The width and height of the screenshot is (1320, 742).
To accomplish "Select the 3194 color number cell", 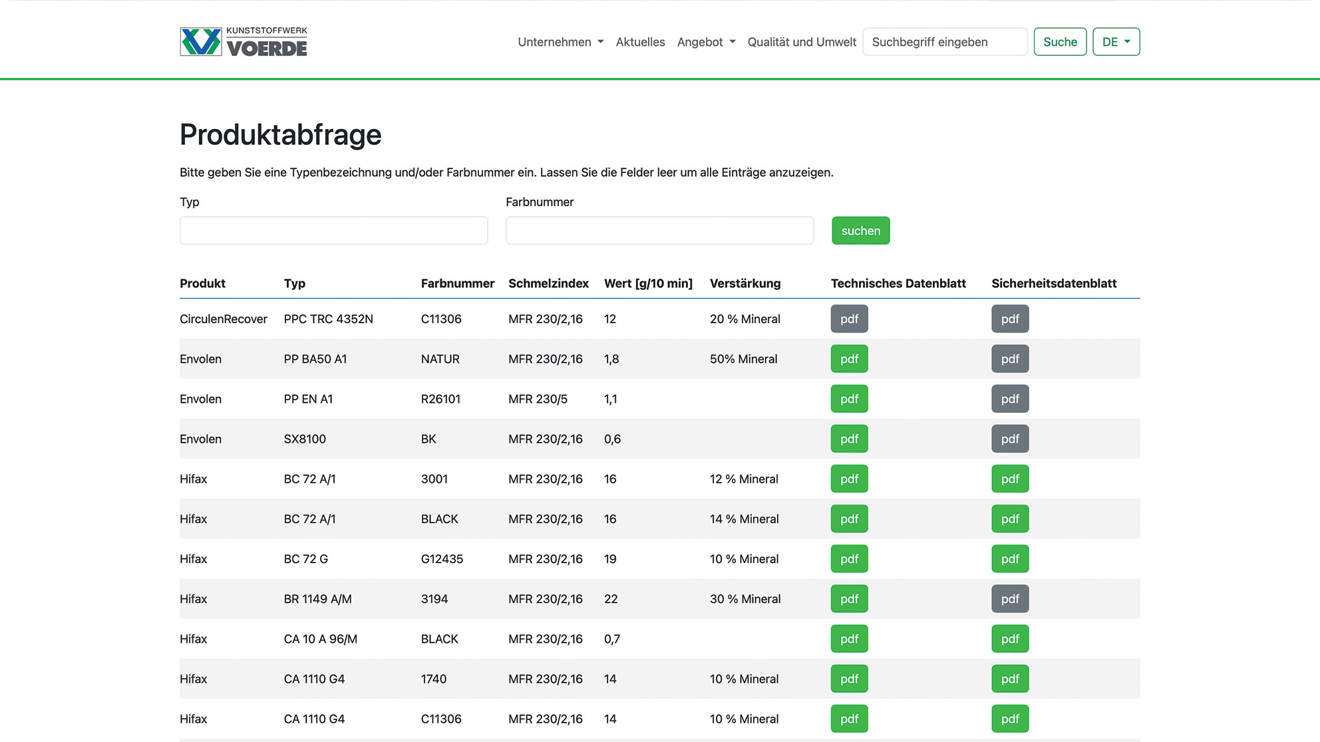I will click(x=434, y=599).
